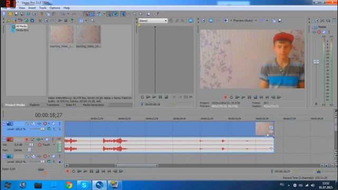Open the Undo history dropdown arrow
Image resolution: width=338 pixels, height=190 pixels.
click(x=68, y=14)
